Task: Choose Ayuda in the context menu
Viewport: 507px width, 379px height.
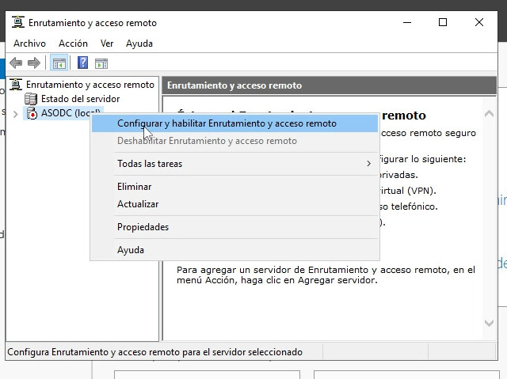Action: [131, 250]
